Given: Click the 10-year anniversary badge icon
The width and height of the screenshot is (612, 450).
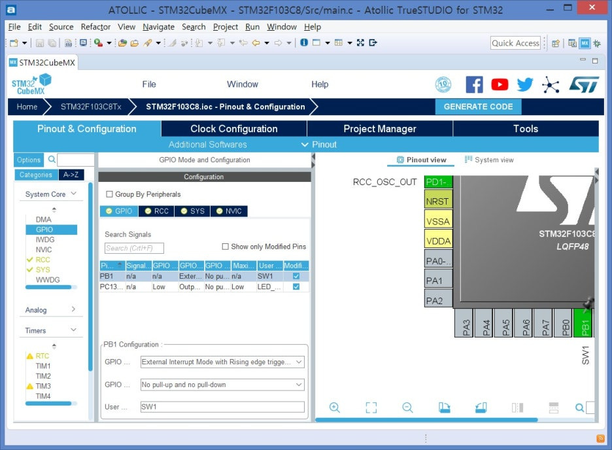Looking at the screenshot, I should tap(443, 84).
